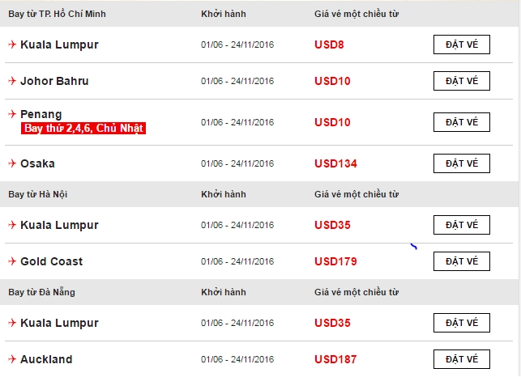Viewport: 521px width, 377px height.
Task: Book the USD8 Kuala Lumpur flight with ĐẶT VÉ
Action: click(462, 44)
